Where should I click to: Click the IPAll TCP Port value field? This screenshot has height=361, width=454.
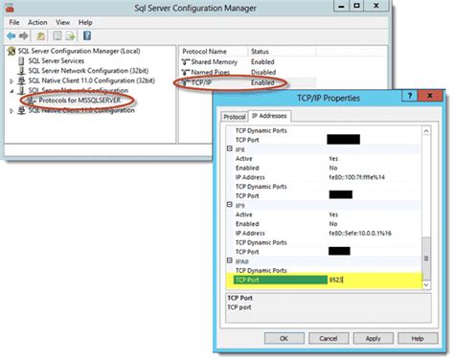pos(375,280)
